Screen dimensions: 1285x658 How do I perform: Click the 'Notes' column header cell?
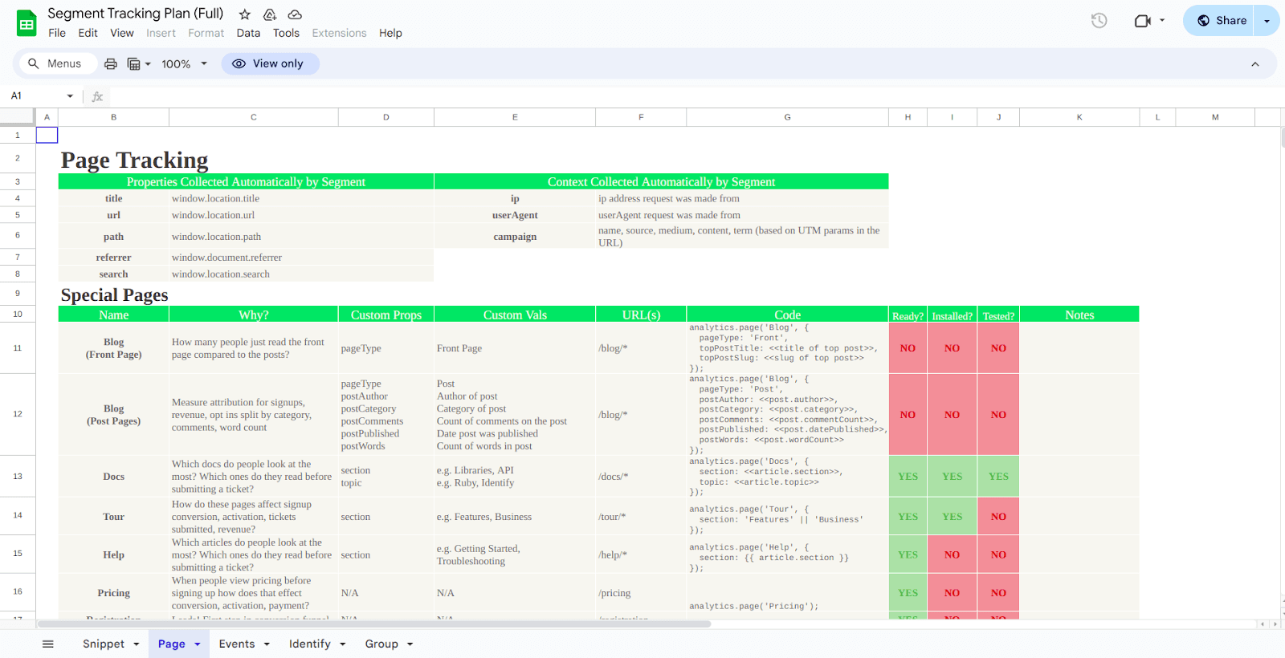[1079, 315]
